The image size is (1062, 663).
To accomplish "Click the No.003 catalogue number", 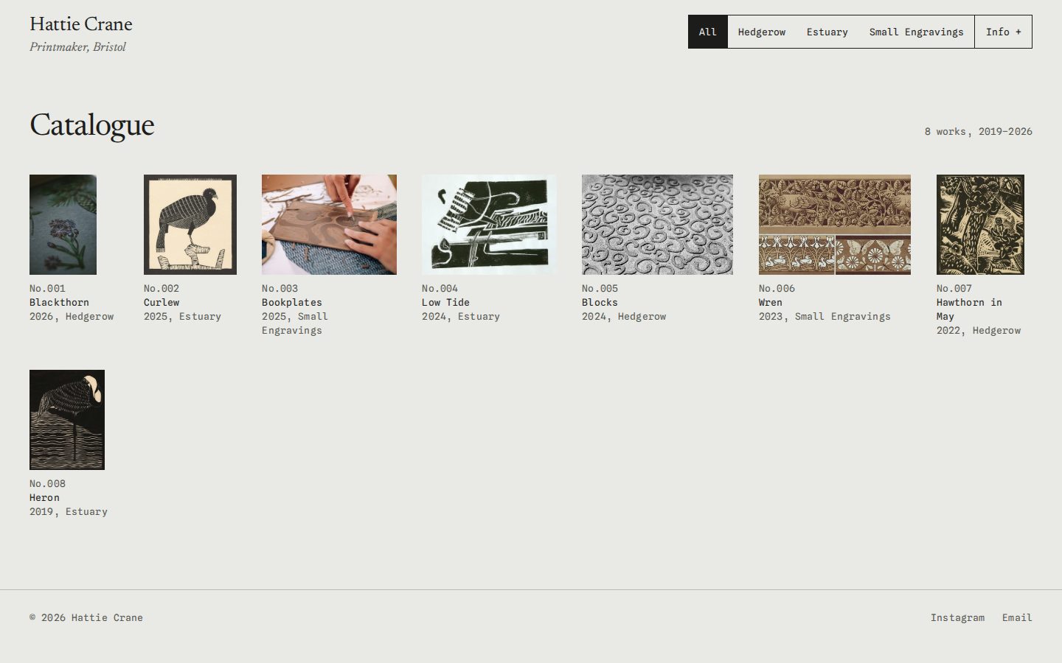I will click(x=280, y=288).
